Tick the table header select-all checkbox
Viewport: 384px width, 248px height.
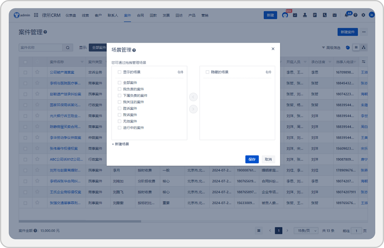[x=25, y=62]
